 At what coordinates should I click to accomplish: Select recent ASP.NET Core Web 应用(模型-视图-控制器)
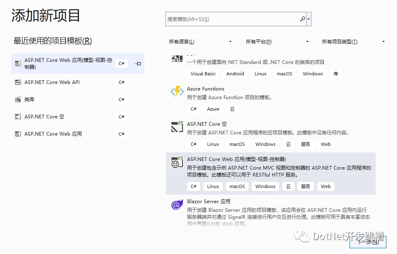click(x=78, y=63)
